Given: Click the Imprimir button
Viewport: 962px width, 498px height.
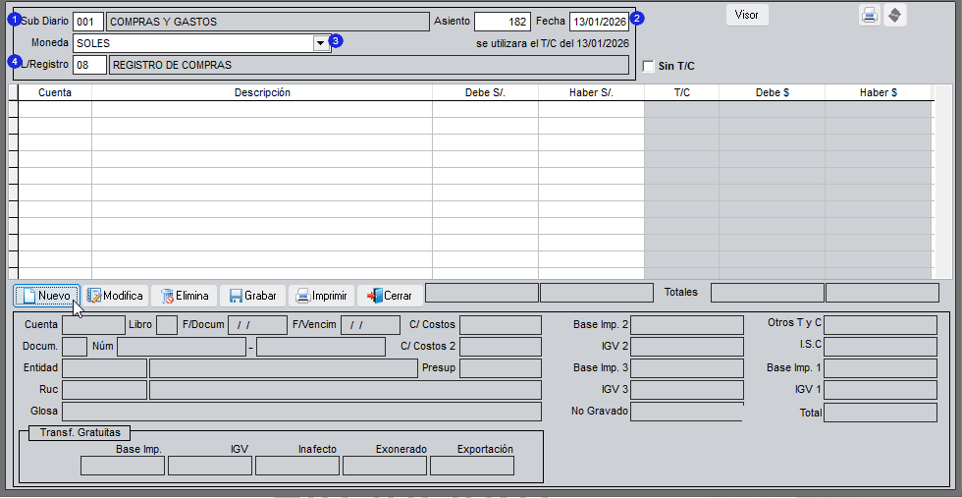Looking at the screenshot, I should tap(322, 296).
